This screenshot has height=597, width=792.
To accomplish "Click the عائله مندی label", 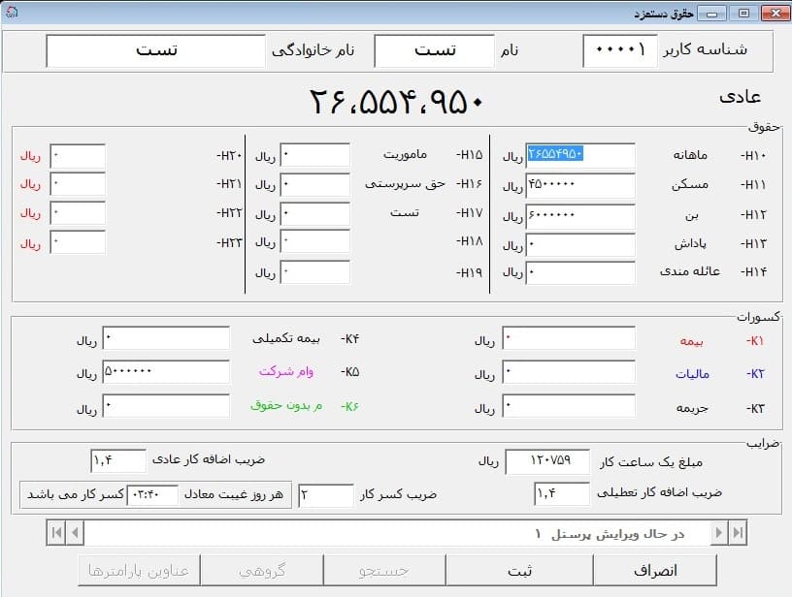I will coord(690,271).
